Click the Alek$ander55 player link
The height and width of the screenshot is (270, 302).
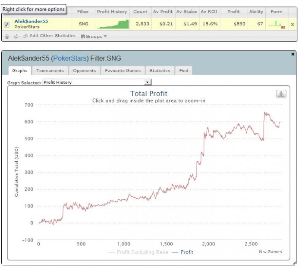tap(31, 22)
